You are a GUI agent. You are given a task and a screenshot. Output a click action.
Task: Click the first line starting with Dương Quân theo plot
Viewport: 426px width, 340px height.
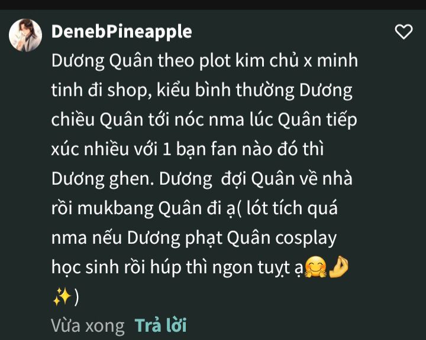pos(205,61)
